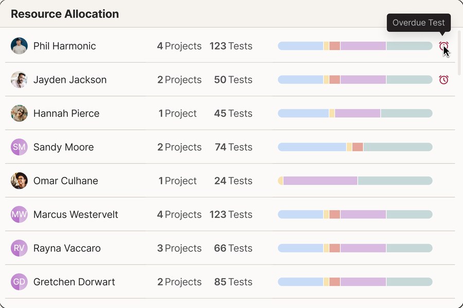Screen dimensions: 463x308
Task: Click Phil Harmonic's 4 Projects count
Action: pyautogui.click(x=179, y=46)
